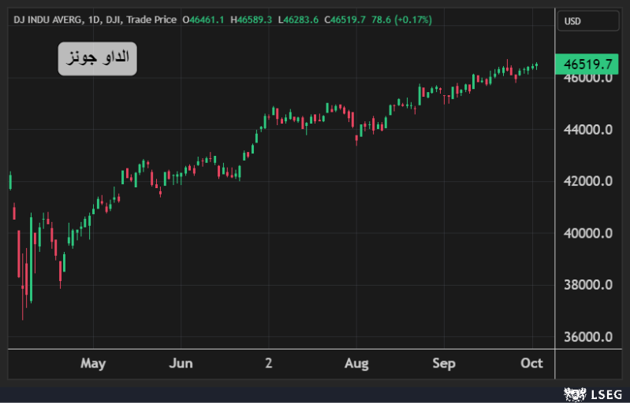Select the Jun marker on time axis
The width and height of the screenshot is (630, 403).
(x=181, y=363)
